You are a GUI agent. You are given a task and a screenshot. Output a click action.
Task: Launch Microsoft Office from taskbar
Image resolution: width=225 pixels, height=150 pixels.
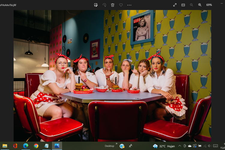tap(15, 146)
